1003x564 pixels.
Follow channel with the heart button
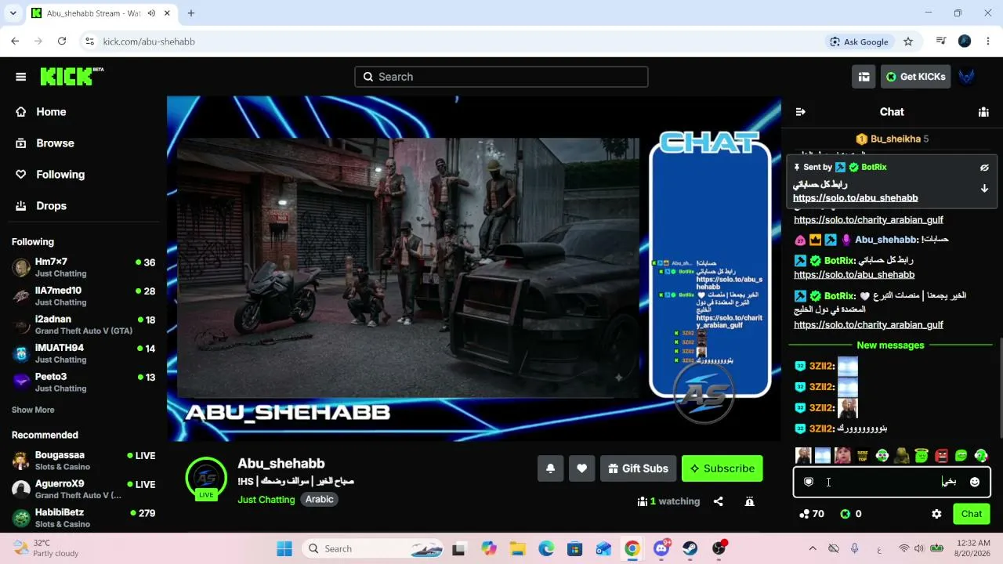tap(581, 468)
